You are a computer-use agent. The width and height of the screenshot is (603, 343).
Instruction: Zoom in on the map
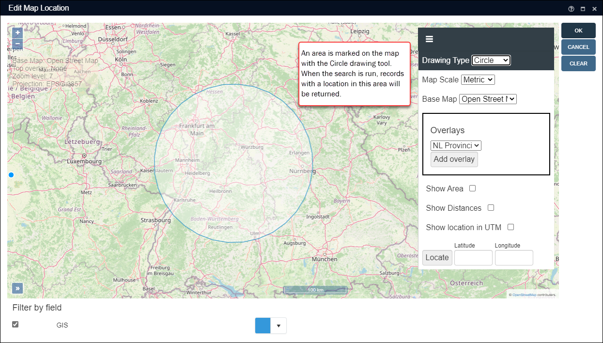click(17, 33)
